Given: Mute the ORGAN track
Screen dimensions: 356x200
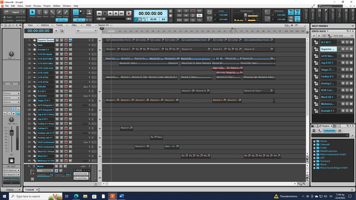Looking at the screenshot, I should click(57, 87).
